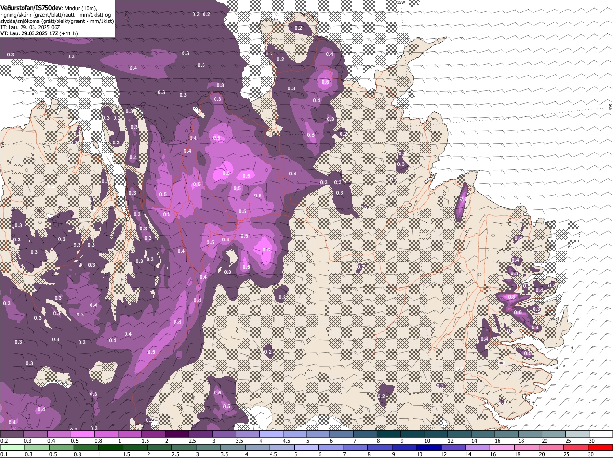Viewport: 613px width, 458px height.
Task: Click the upper legend swatch between 3.5 and 4
Action: point(247,434)
